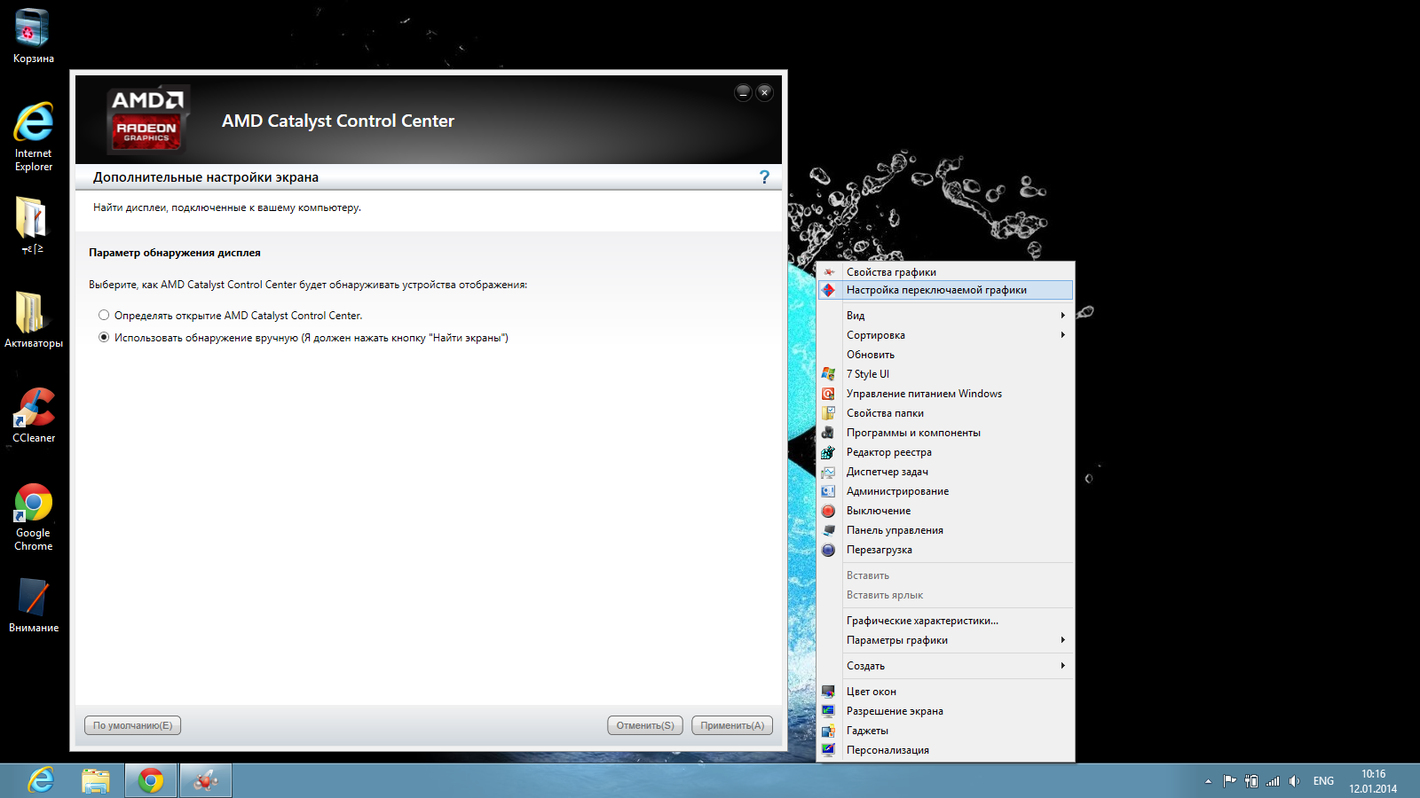The width and height of the screenshot is (1420, 798).
Task: Expand the Параметры графики submenu arrow
Action: [x=1062, y=640]
